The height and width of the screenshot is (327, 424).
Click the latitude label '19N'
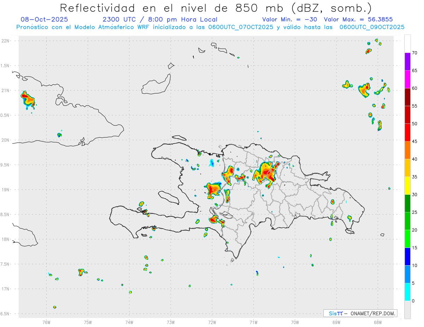coord(6,190)
